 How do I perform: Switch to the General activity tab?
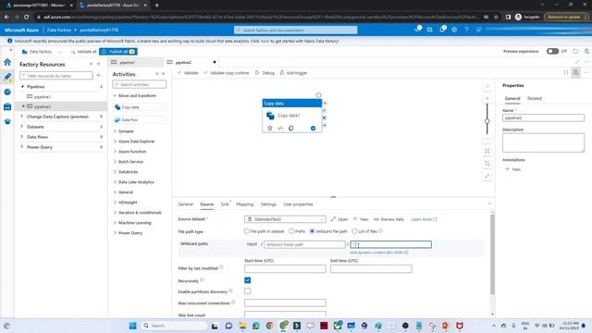[x=185, y=204]
